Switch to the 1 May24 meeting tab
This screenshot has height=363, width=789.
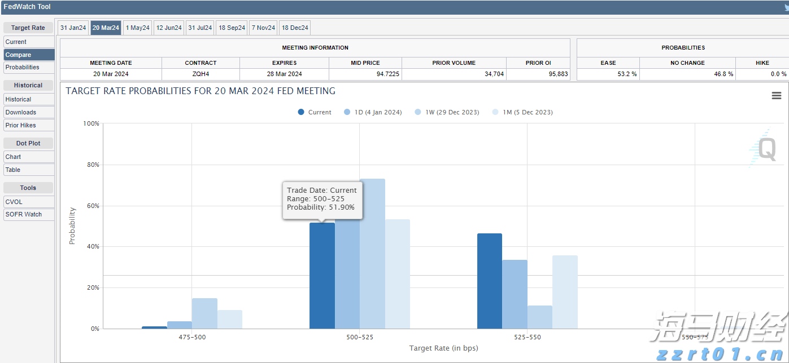137,28
